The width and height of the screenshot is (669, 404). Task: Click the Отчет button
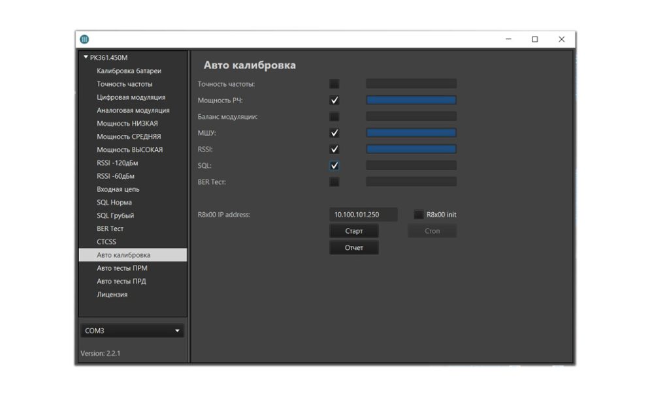[354, 248]
